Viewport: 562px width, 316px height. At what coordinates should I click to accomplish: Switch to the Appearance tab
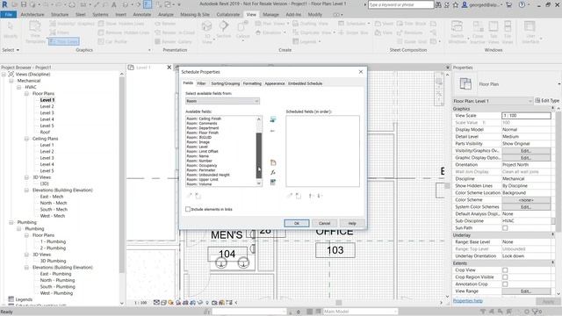tap(275, 83)
